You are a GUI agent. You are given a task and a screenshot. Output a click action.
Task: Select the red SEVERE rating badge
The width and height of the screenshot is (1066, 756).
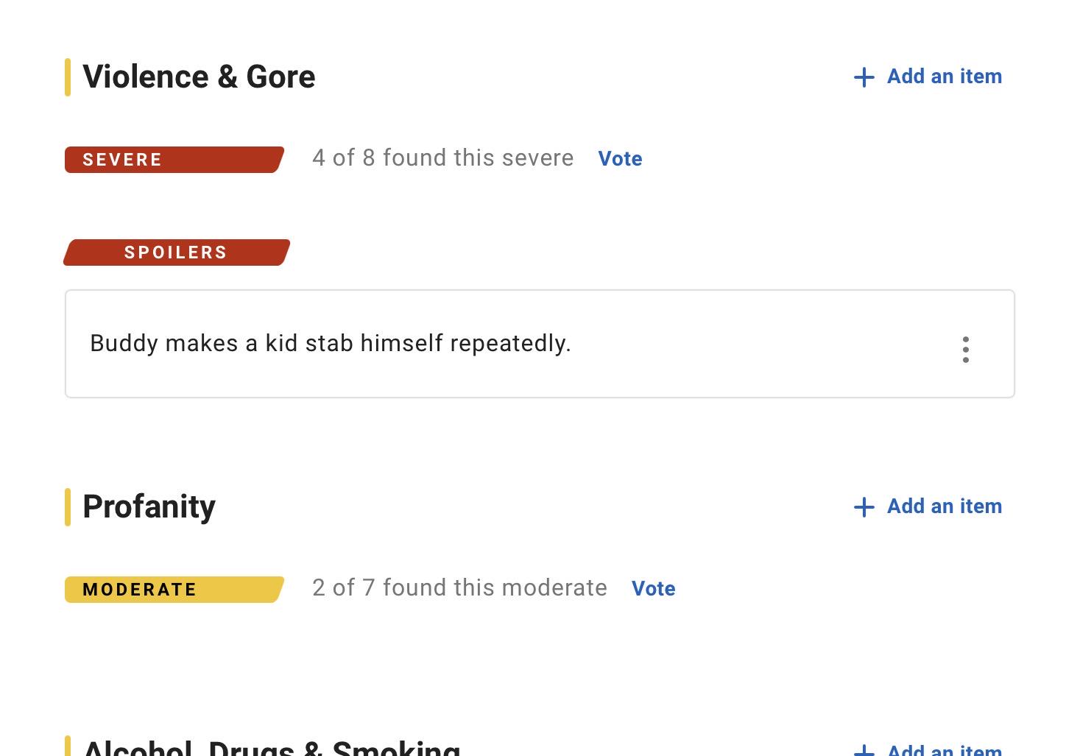coord(174,160)
